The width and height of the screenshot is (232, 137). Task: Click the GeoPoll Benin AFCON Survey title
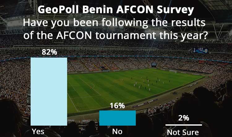(x=116, y=10)
